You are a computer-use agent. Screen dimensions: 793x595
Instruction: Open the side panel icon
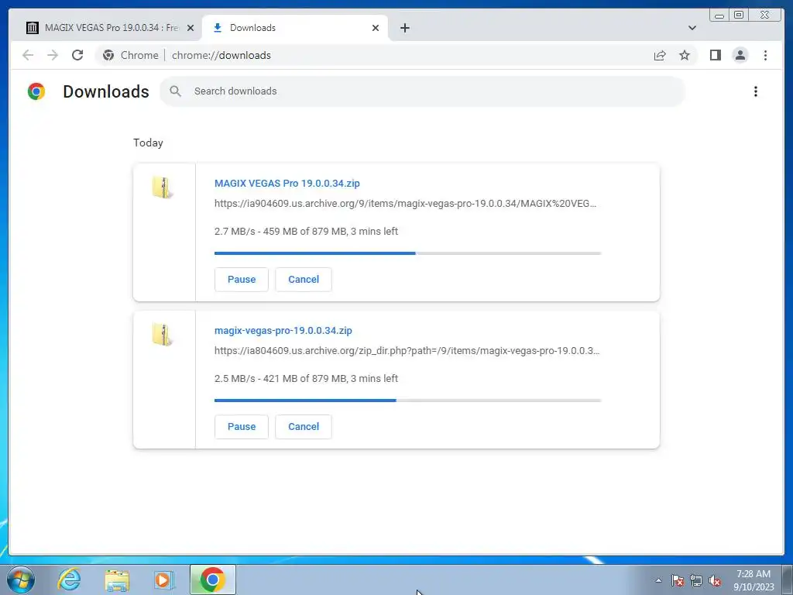pos(715,55)
